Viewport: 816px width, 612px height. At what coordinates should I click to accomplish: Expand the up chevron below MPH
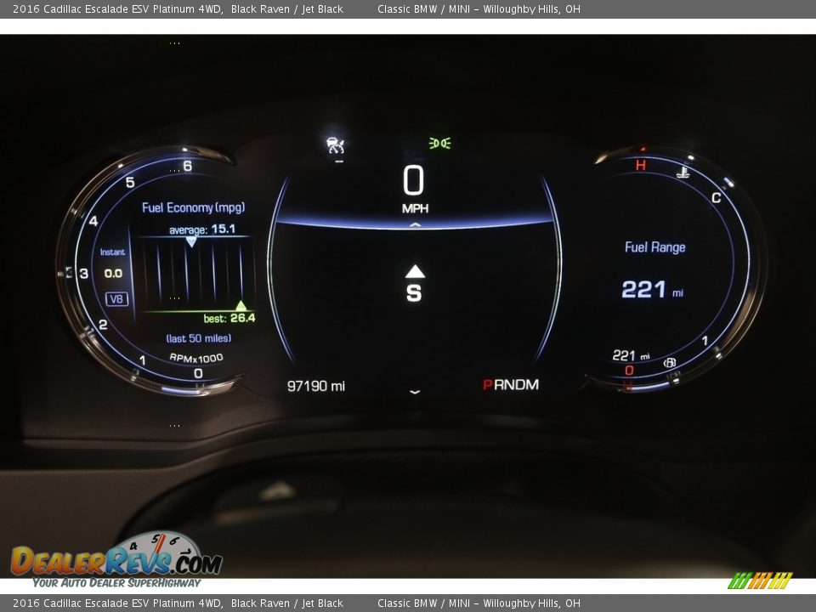click(415, 224)
